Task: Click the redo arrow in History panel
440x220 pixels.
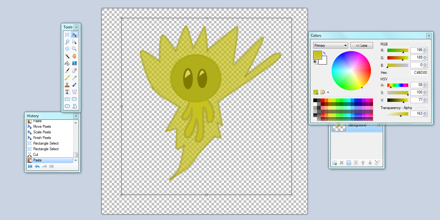Action: pos(45,166)
